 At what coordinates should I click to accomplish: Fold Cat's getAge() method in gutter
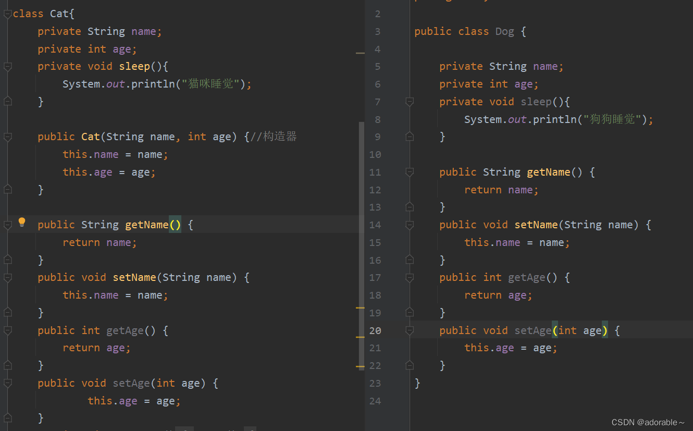coord(7,331)
